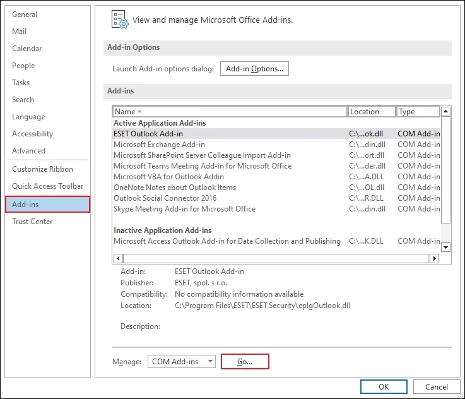Sort add-ins by the Name column
Image resolution: width=465 pixels, height=399 pixels.
(230, 112)
